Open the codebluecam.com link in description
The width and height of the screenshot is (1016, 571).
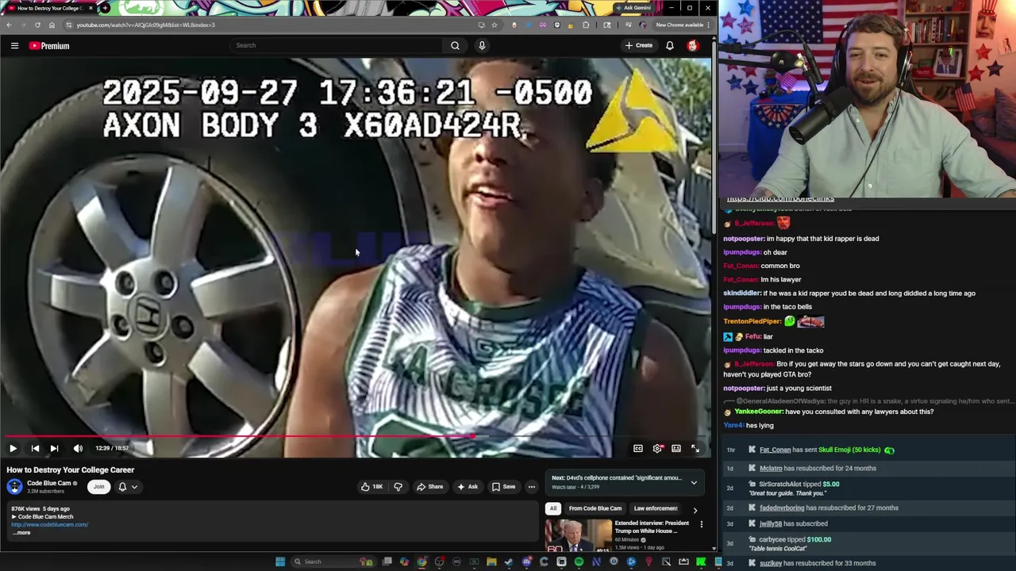49,524
